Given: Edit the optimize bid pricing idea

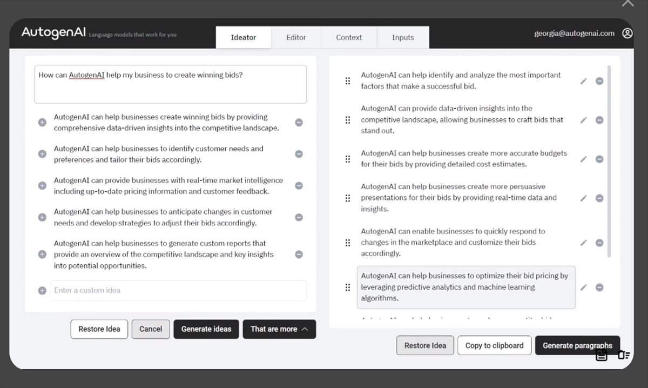Looking at the screenshot, I should click(x=583, y=287).
